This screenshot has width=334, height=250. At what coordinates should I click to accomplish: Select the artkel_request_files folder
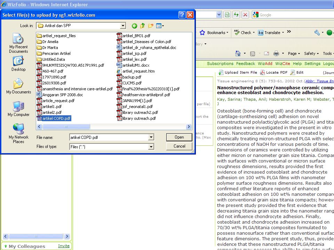(56, 36)
